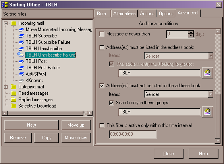This screenshot has width=224, height=164.
Task: Uncheck "Search only in these groups"
Action: point(112,103)
